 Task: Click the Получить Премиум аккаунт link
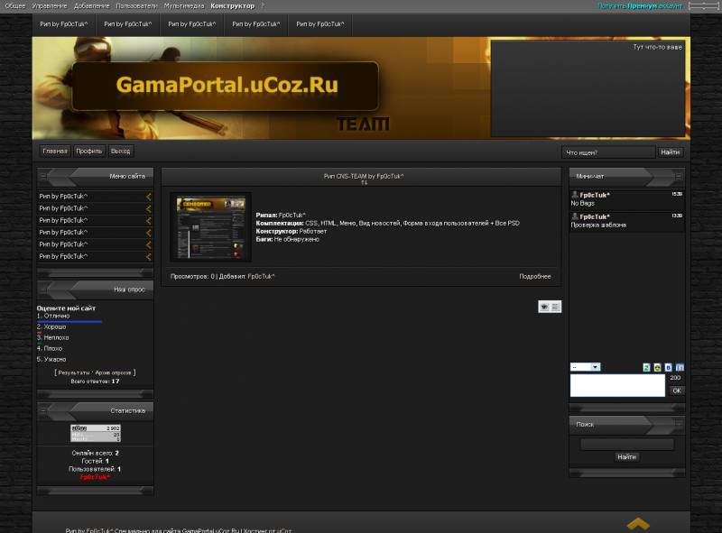pyautogui.click(x=640, y=6)
